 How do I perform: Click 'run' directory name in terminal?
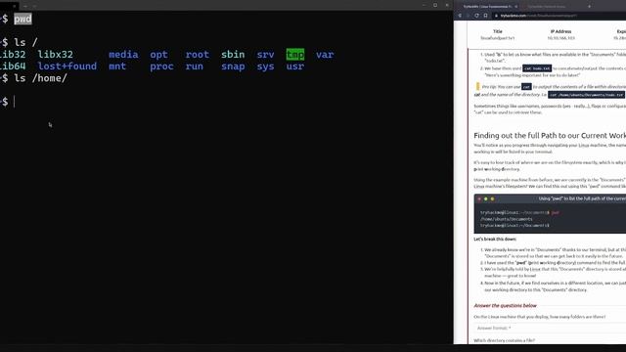[x=195, y=66]
